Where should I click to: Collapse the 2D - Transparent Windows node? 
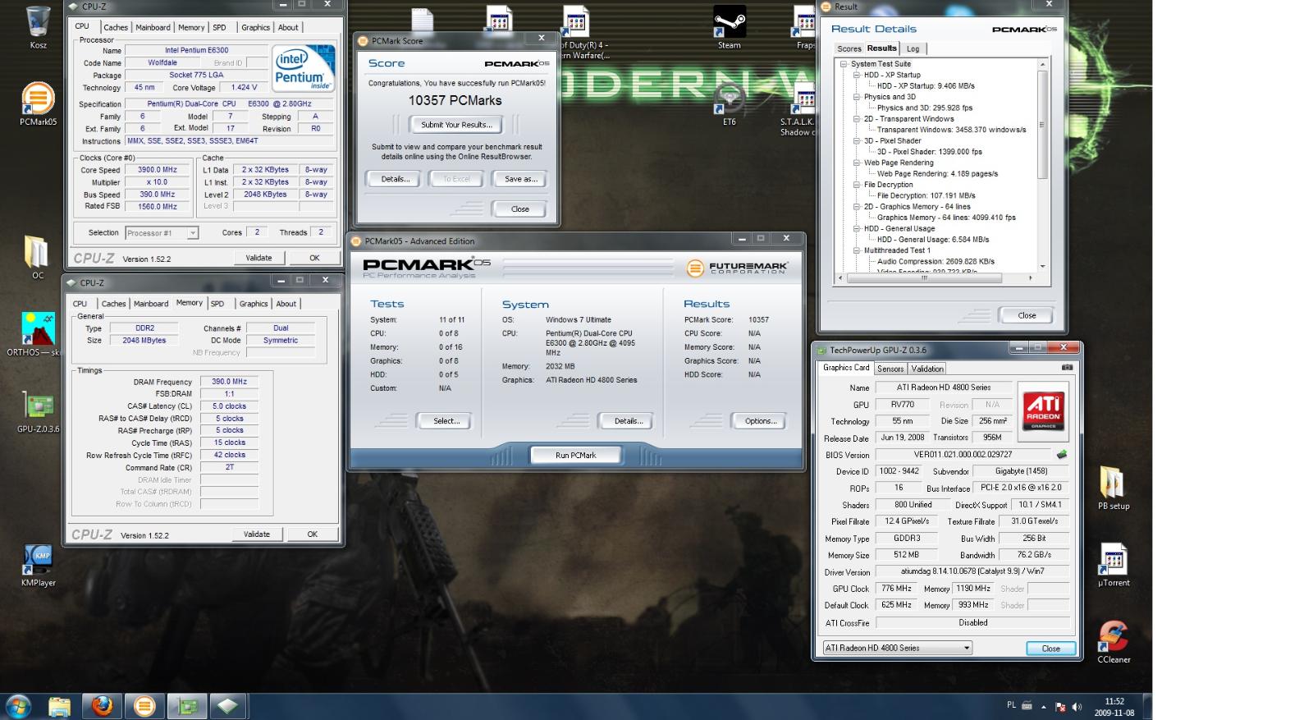click(x=857, y=119)
